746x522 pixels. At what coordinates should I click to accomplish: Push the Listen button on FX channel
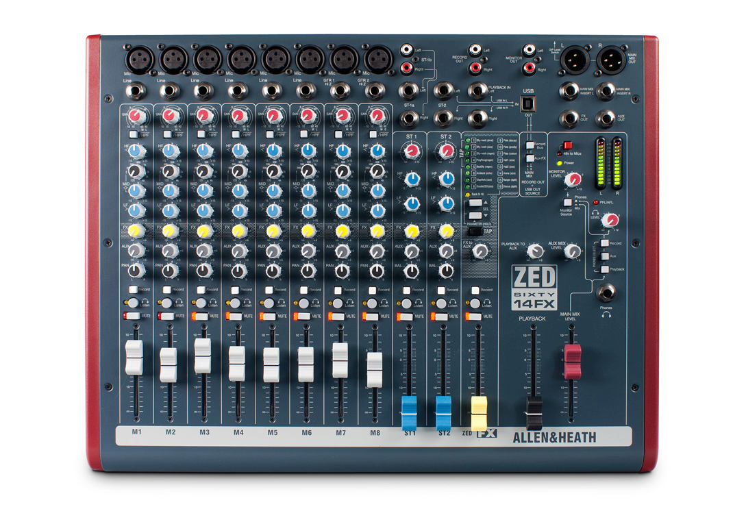[475, 303]
